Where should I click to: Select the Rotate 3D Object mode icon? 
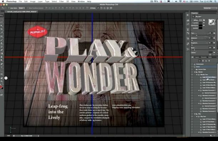98,8
